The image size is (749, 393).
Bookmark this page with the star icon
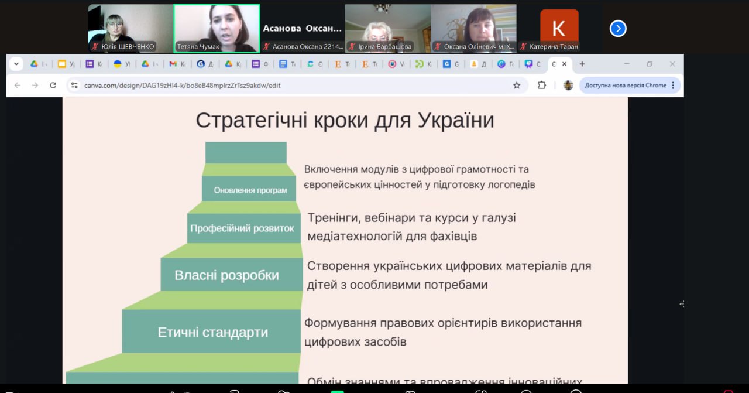(x=517, y=86)
